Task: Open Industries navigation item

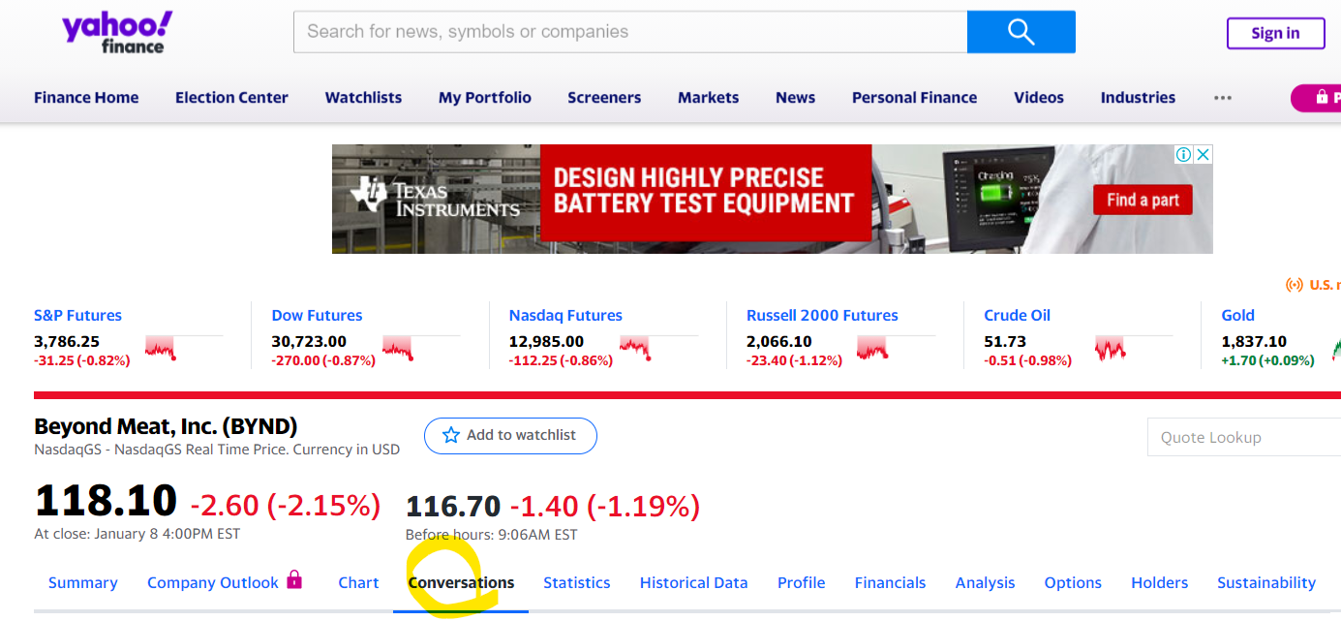Action: pos(1138,98)
